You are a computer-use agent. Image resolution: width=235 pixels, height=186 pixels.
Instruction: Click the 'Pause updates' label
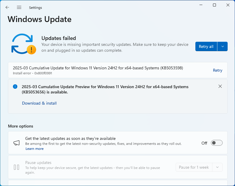pos(38,162)
